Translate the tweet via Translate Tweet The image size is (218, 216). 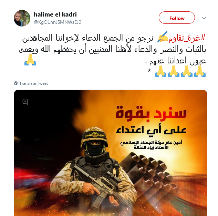pos(33,83)
